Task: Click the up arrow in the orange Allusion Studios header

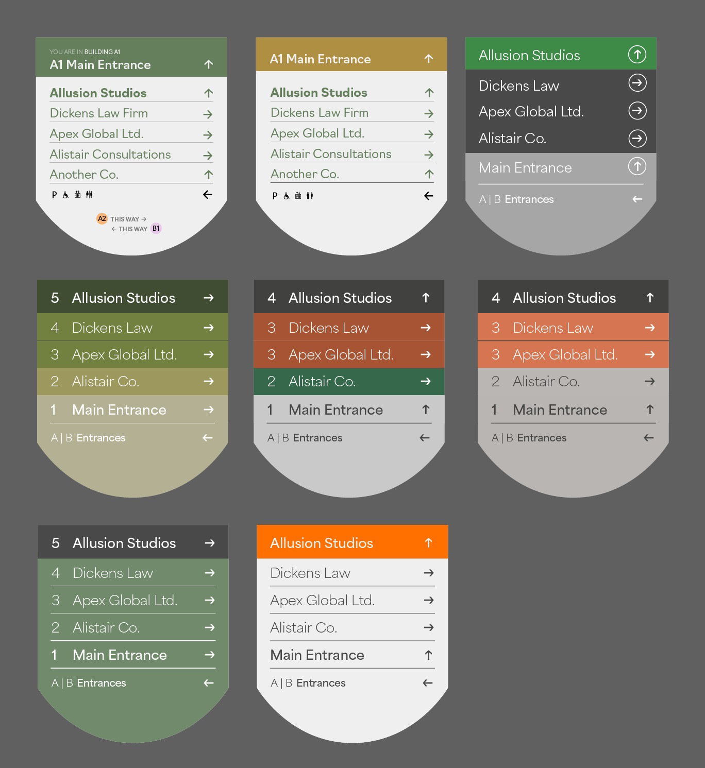Action: (428, 543)
